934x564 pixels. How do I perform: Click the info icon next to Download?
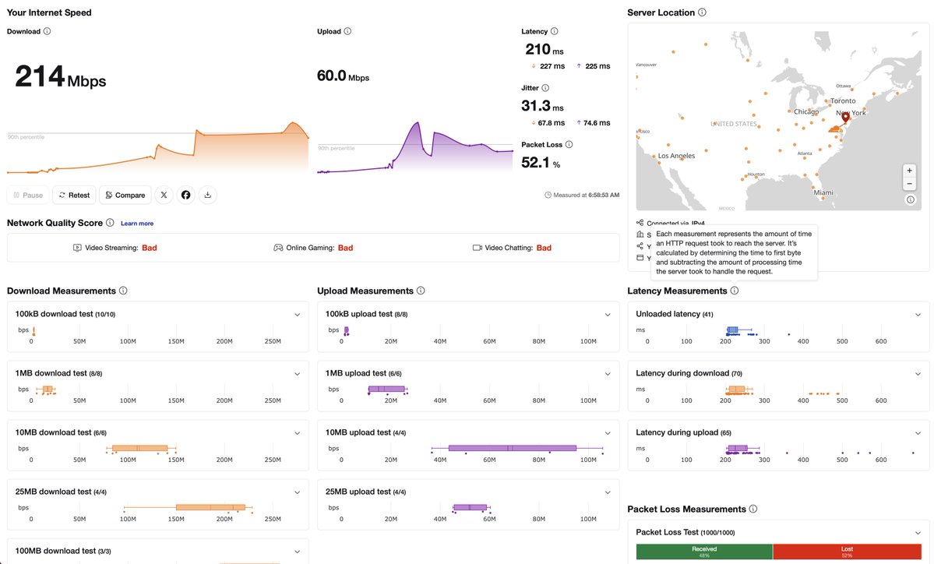(47, 32)
